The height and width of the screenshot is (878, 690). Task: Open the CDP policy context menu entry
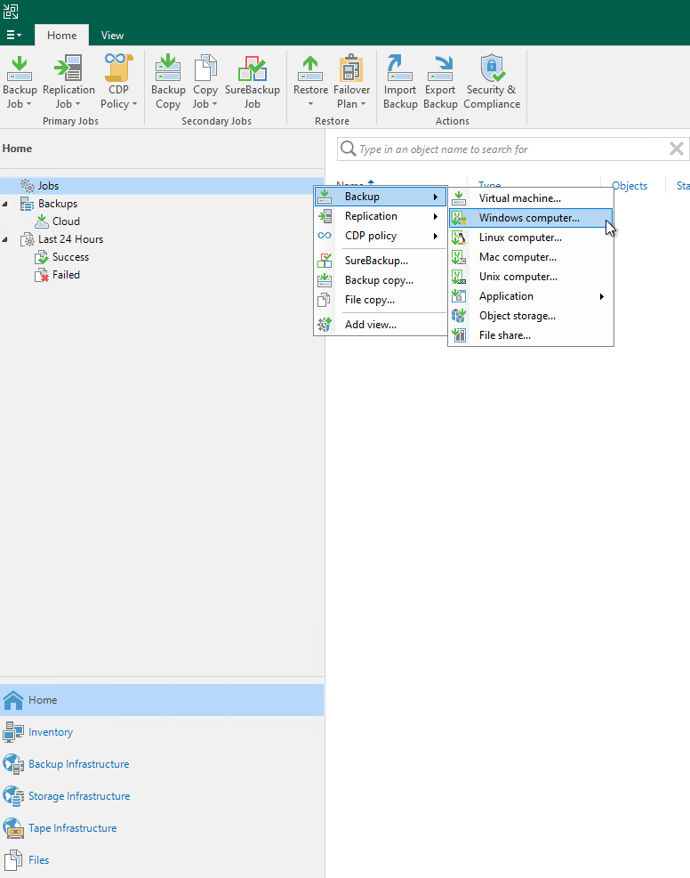(381, 236)
